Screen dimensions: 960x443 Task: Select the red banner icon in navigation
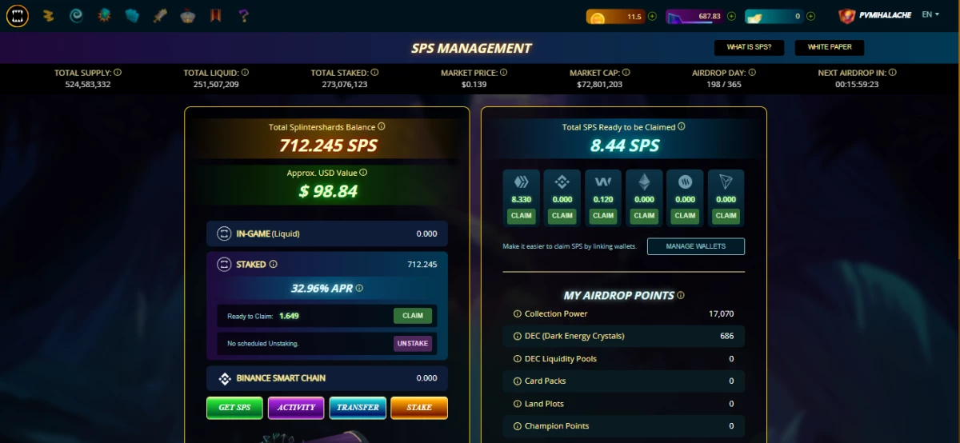point(216,15)
